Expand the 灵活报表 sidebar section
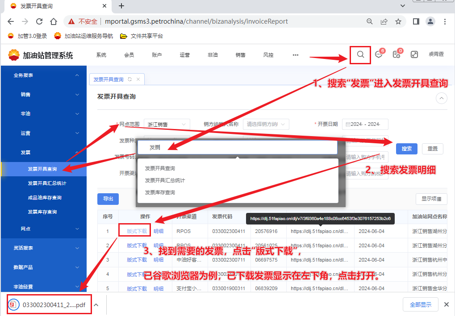 pyautogui.click(x=43, y=248)
